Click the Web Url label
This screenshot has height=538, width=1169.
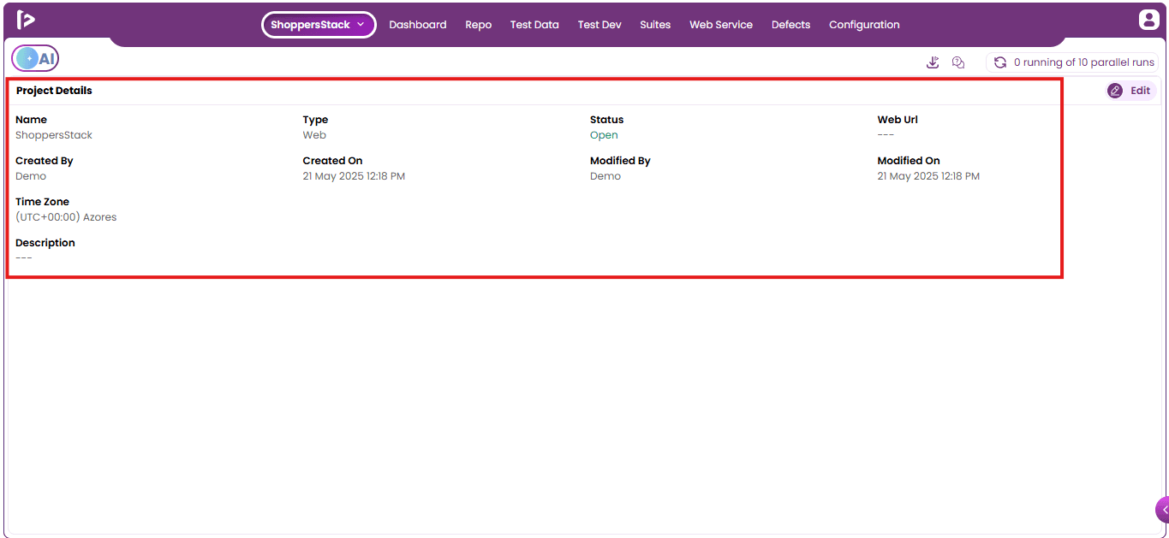coord(898,120)
